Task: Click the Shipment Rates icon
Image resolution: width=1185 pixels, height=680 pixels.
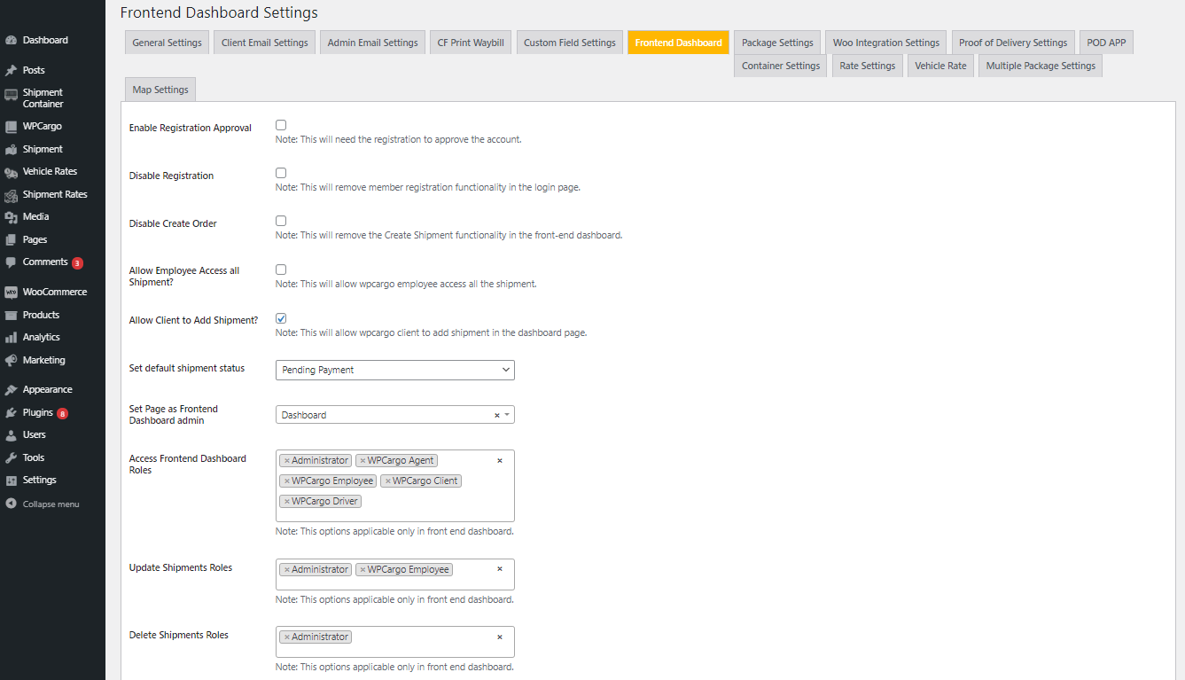Action: (11, 195)
